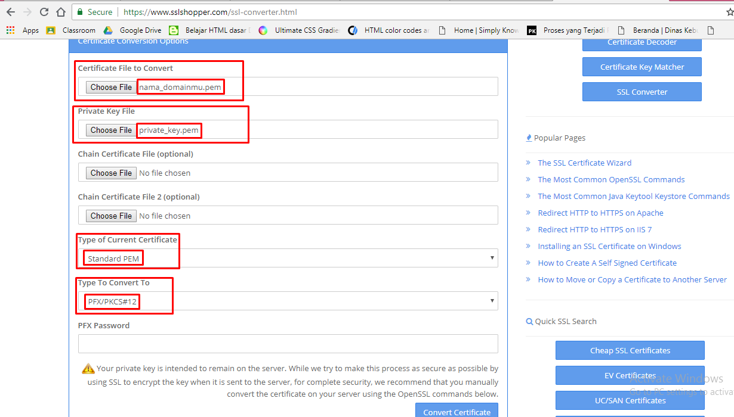Click into the PFX Password field
This screenshot has height=417, width=734.
[x=288, y=344]
